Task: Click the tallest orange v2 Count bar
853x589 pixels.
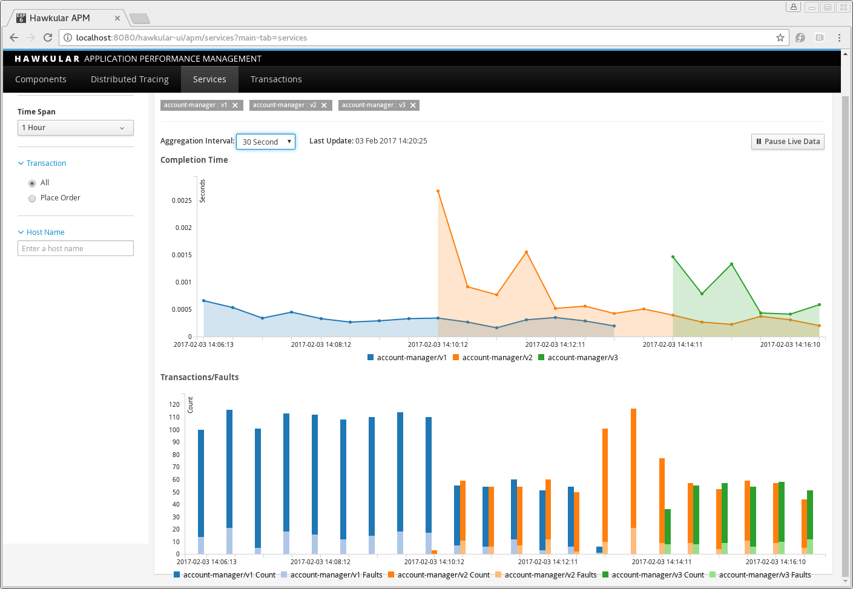Action: tap(633, 469)
